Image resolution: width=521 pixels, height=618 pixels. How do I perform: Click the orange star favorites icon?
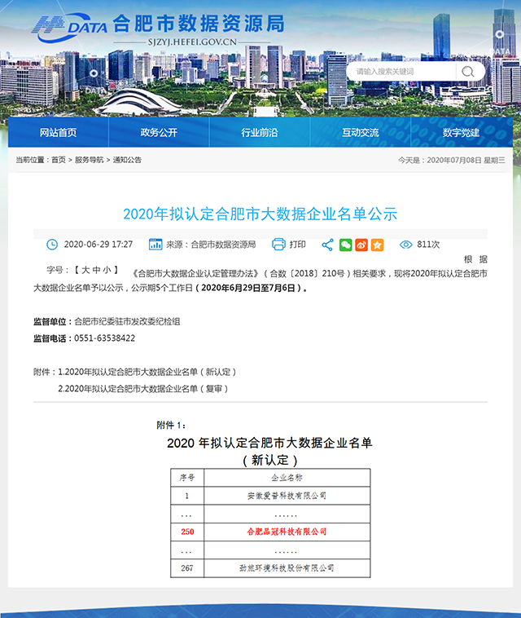tap(377, 245)
